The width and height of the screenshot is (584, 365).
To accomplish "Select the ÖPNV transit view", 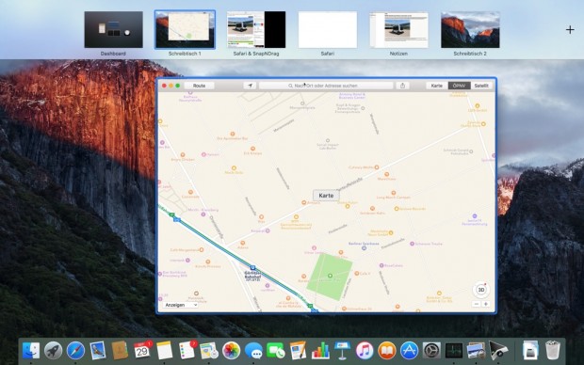I will coord(459,86).
